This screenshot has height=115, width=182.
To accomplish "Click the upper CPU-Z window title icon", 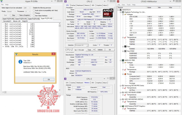I will (65, 2).
